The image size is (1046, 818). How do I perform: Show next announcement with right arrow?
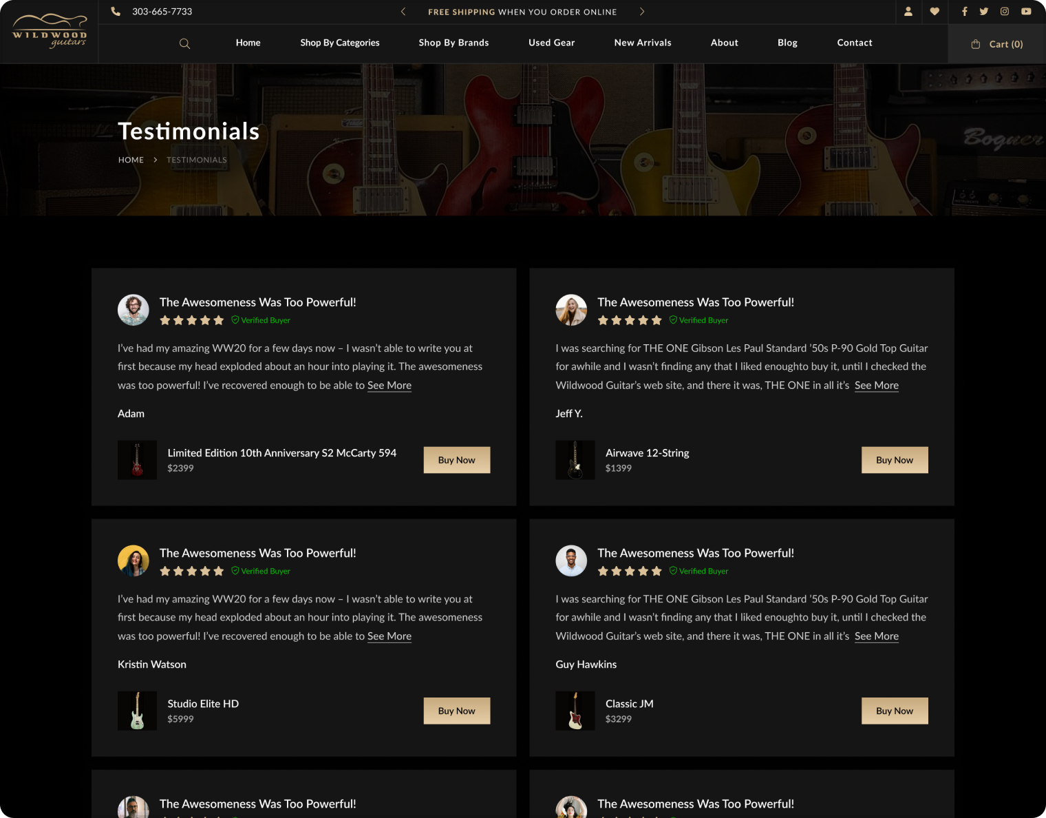[x=642, y=12]
